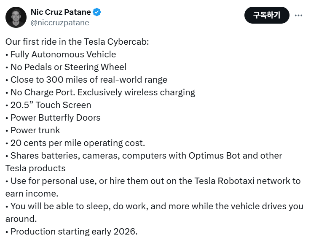Select the 'Tesla Robotaxi network' bullet line
Viewport: 311px width, 240px height.
coord(153,181)
